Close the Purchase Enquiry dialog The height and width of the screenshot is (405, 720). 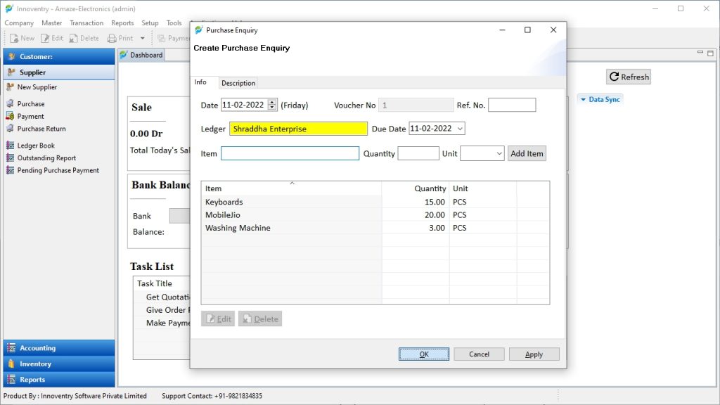(x=553, y=30)
